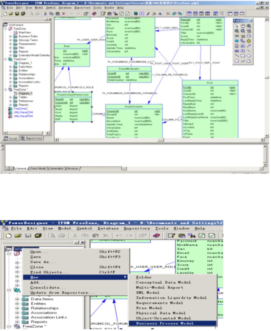The height and width of the screenshot is (331, 271).
Task: Choose Object-Oriented Model from New submenu
Action: tap(173, 318)
